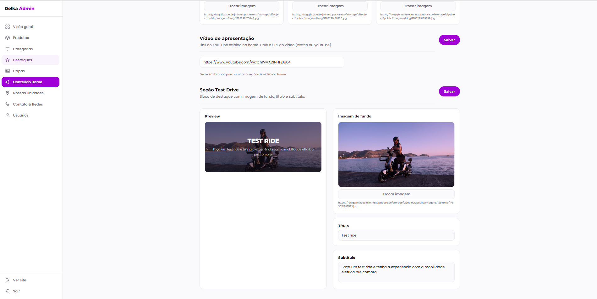Click Sair to log out

pyautogui.click(x=30, y=291)
